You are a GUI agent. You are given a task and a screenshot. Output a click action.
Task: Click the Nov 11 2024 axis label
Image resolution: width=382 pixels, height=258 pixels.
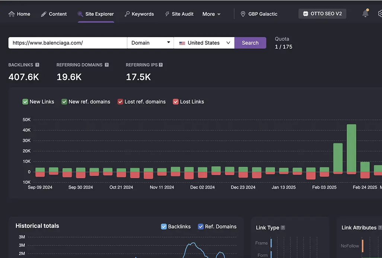(162, 187)
